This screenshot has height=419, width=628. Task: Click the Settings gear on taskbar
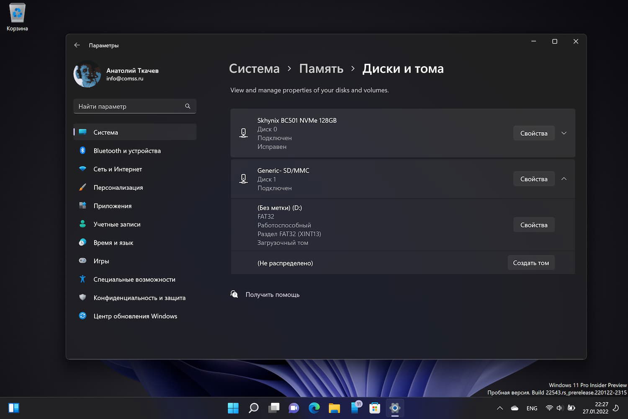click(395, 408)
